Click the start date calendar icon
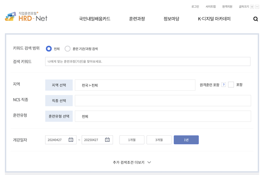 tap(71, 140)
